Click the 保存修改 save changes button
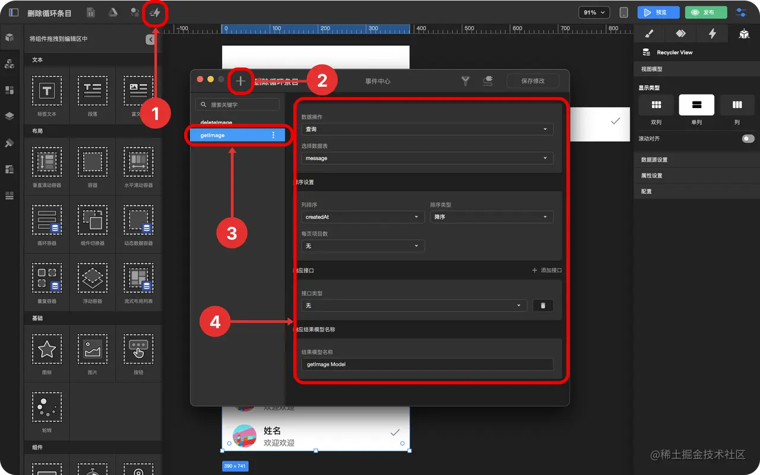The width and height of the screenshot is (760, 475). 533,81
